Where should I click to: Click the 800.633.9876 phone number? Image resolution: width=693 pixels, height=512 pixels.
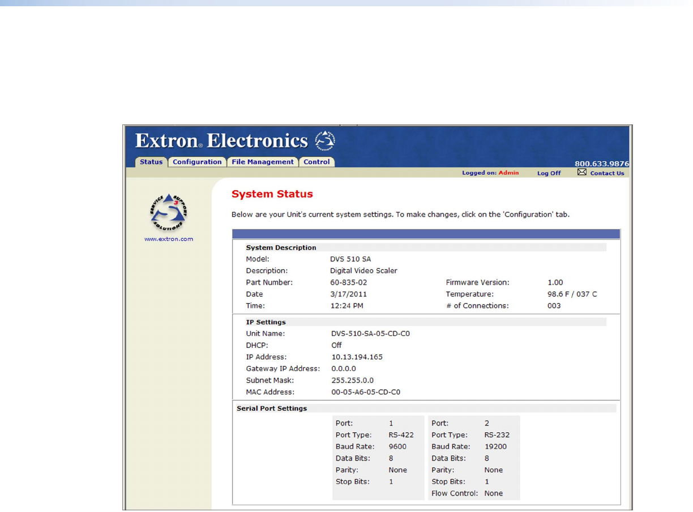[x=602, y=164]
